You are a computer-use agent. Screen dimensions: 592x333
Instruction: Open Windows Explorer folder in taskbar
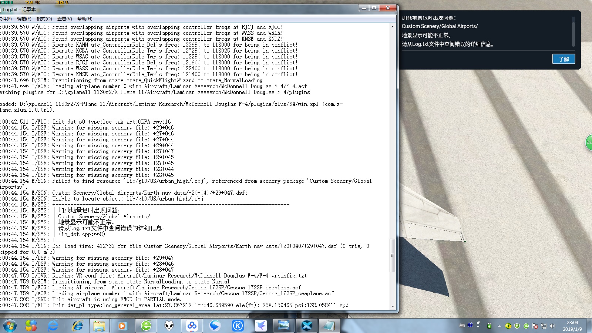click(x=99, y=326)
